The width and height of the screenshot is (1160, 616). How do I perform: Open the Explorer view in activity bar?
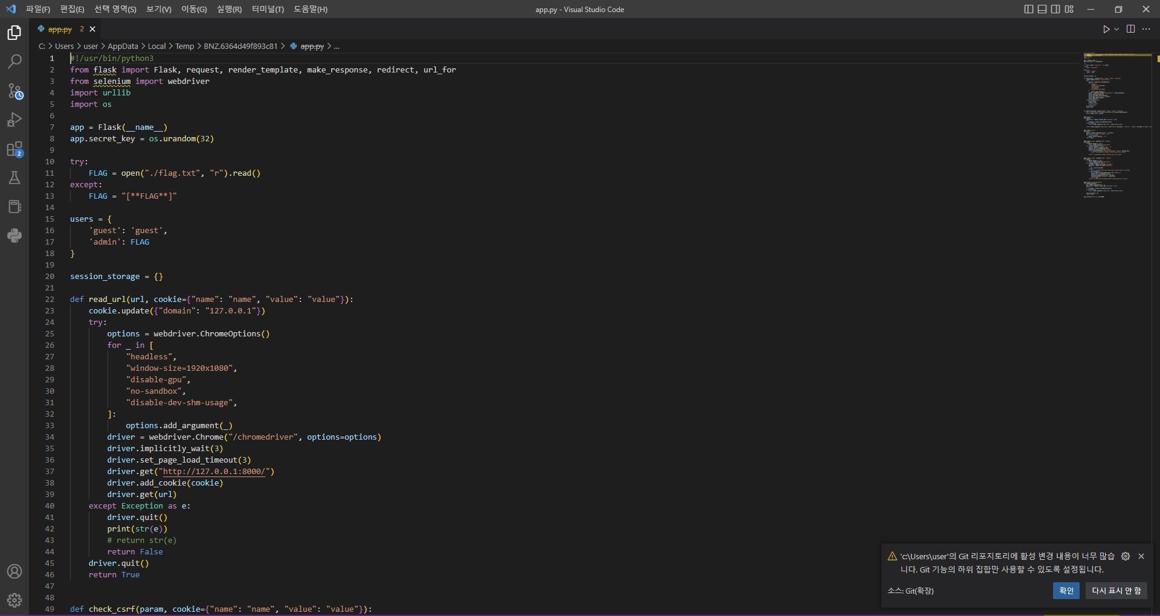pos(14,33)
